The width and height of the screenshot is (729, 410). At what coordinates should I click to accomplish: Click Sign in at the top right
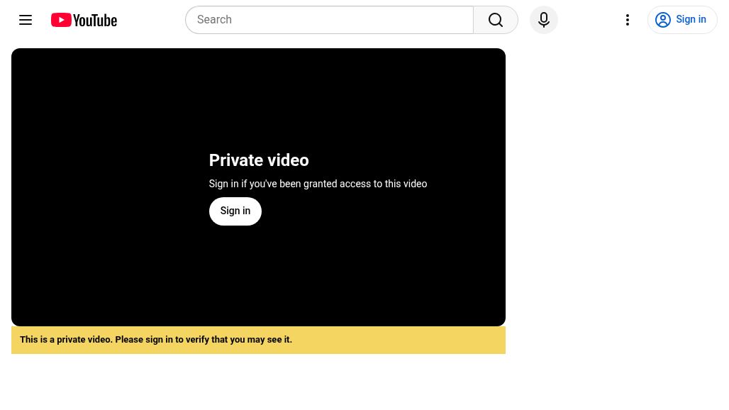click(682, 20)
